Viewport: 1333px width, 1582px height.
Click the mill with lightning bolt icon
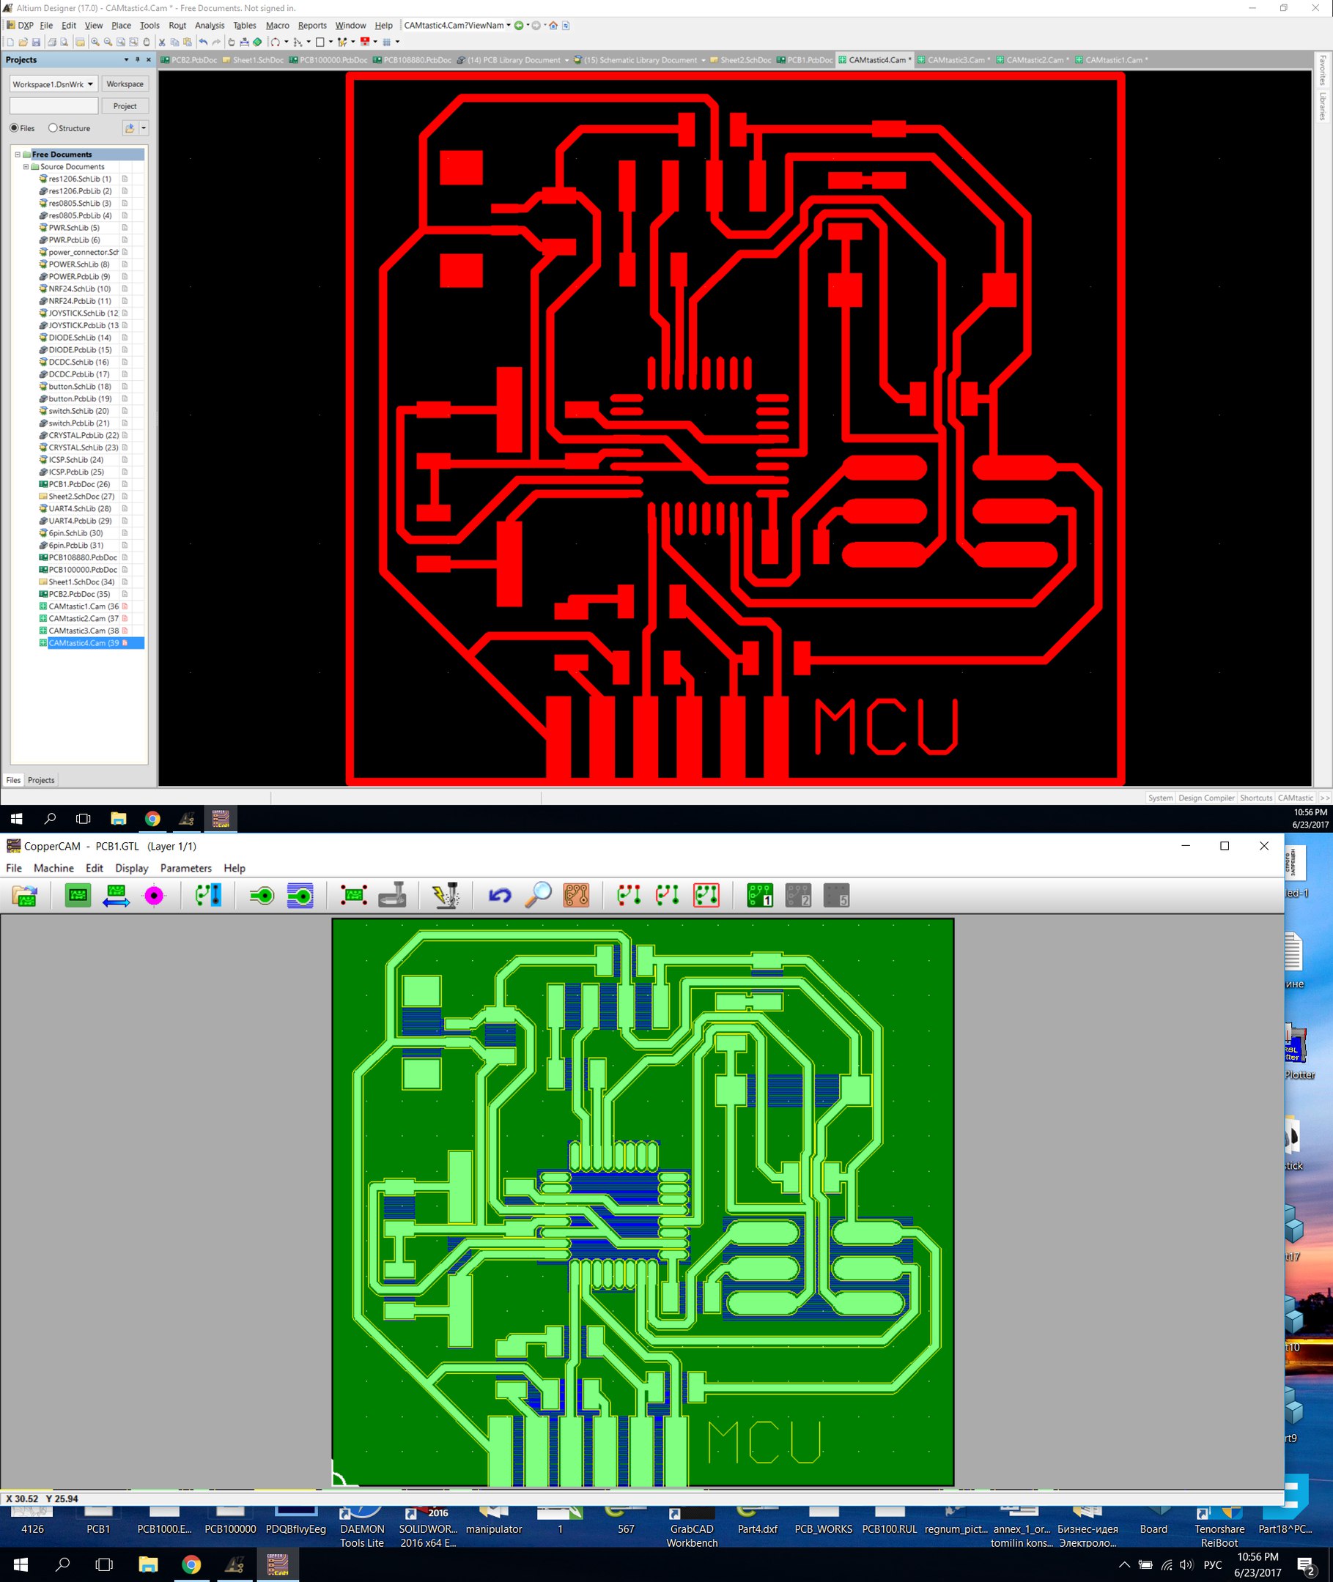click(446, 896)
